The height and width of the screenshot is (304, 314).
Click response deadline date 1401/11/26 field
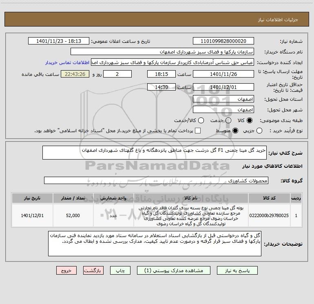tap(223, 74)
